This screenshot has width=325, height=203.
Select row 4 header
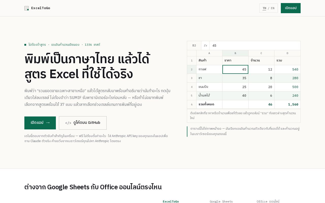tap(192, 87)
